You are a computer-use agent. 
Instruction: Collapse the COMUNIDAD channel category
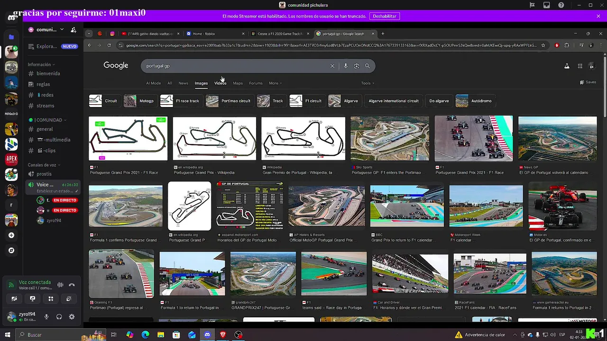click(47, 120)
